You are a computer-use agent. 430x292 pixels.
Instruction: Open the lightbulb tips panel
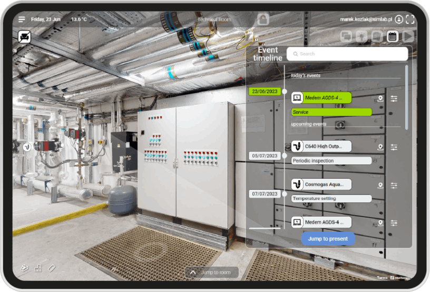(361, 36)
